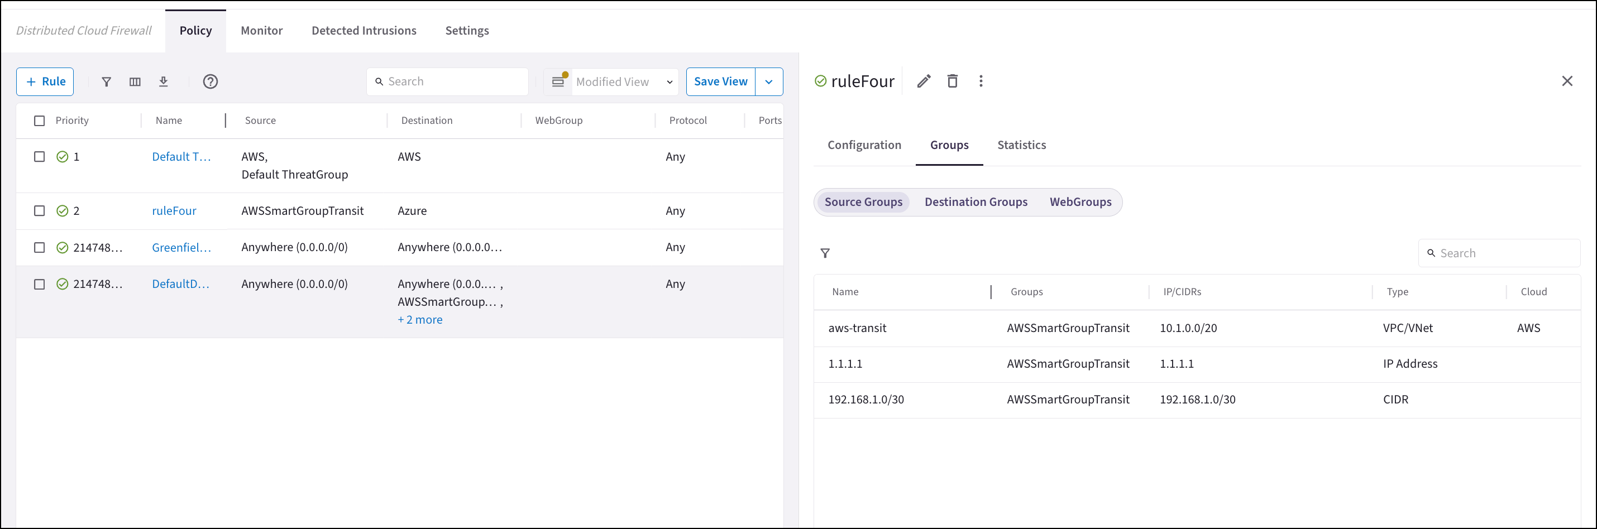1597x529 pixels.
Task: Open the ruleFour more options menu
Action: (x=980, y=81)
